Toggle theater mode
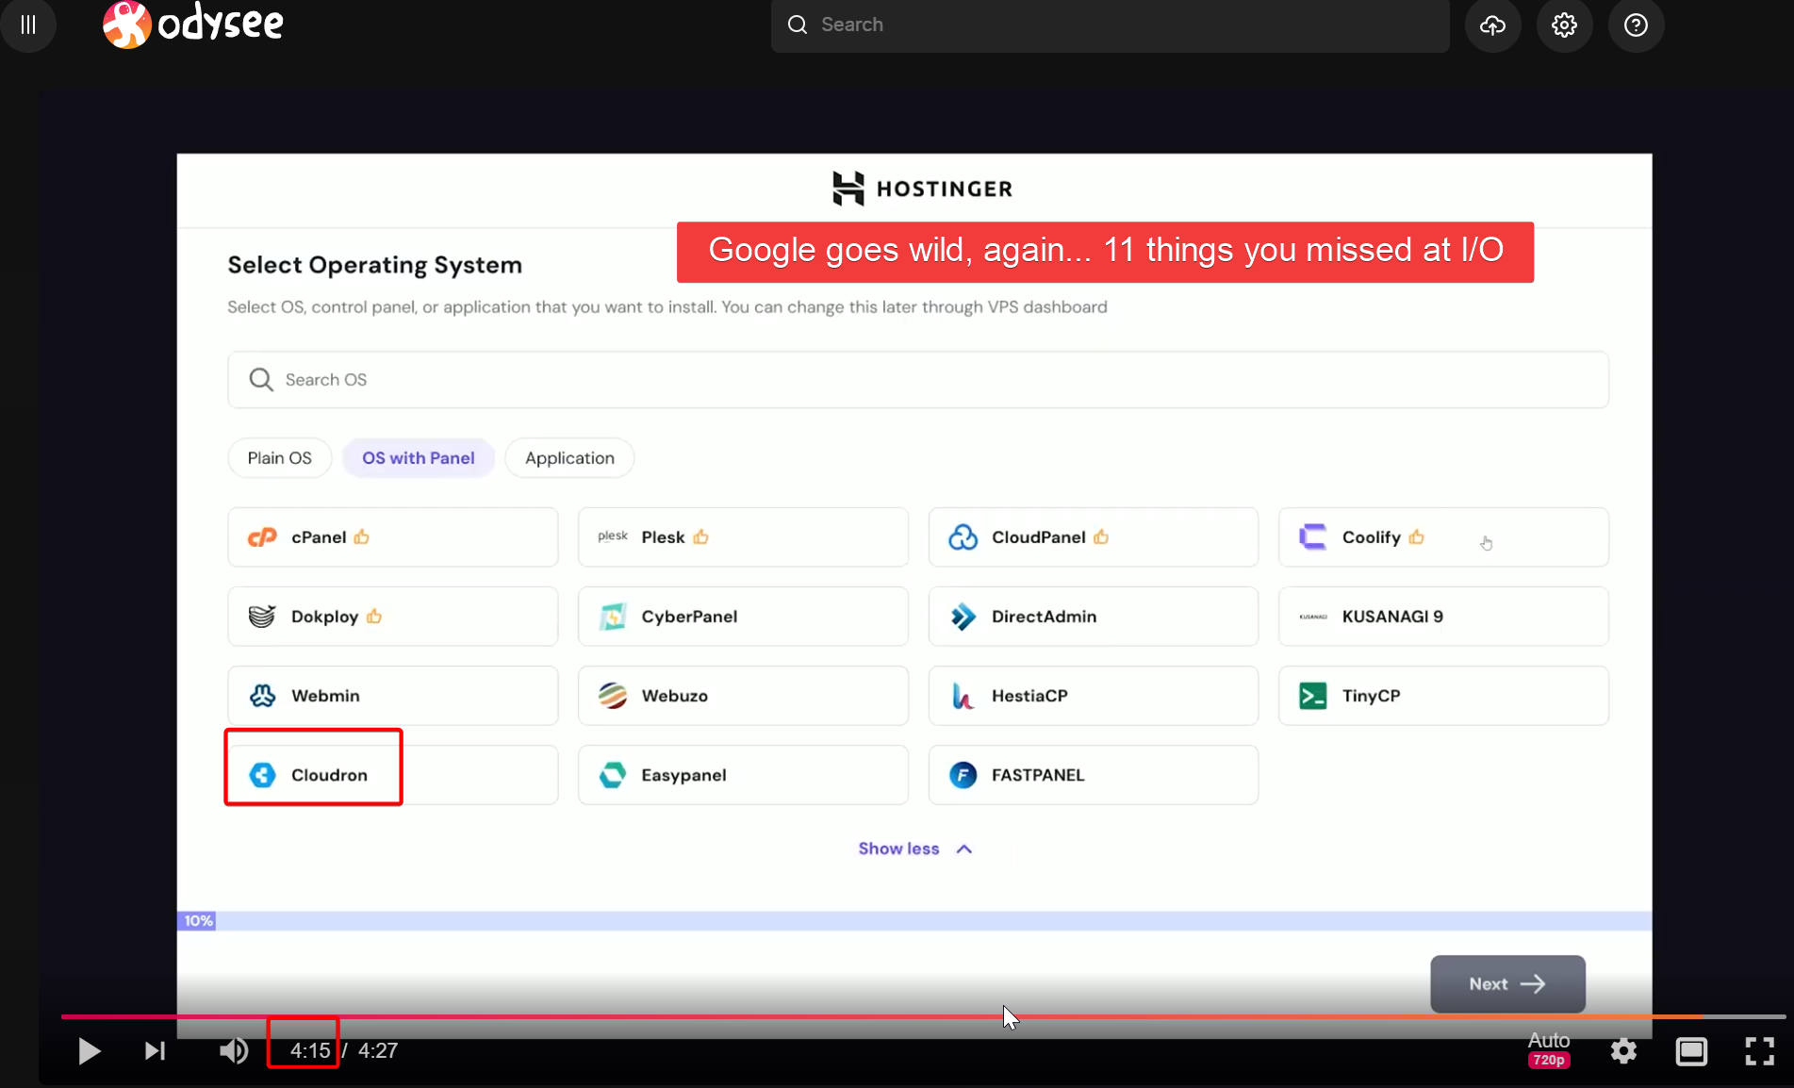This screenshot has height=1088, width=1794. click(1691, 1050)
